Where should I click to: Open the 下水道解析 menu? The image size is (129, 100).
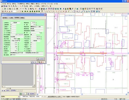click(x=21, y=4)
